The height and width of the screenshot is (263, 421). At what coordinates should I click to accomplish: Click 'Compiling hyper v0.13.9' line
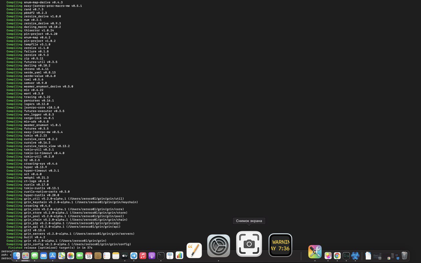27,167
